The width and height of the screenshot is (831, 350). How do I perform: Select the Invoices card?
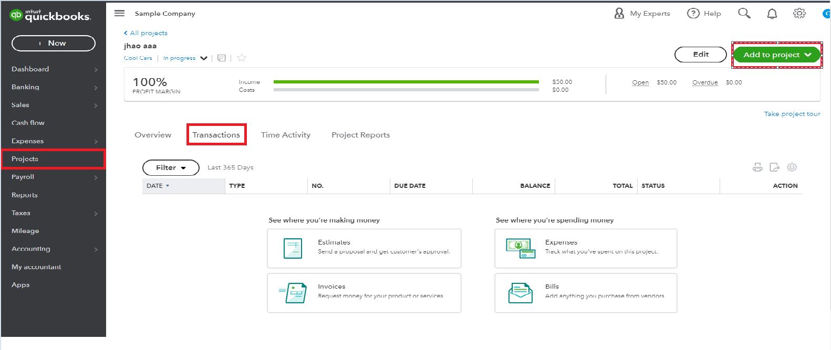(363, 293)
